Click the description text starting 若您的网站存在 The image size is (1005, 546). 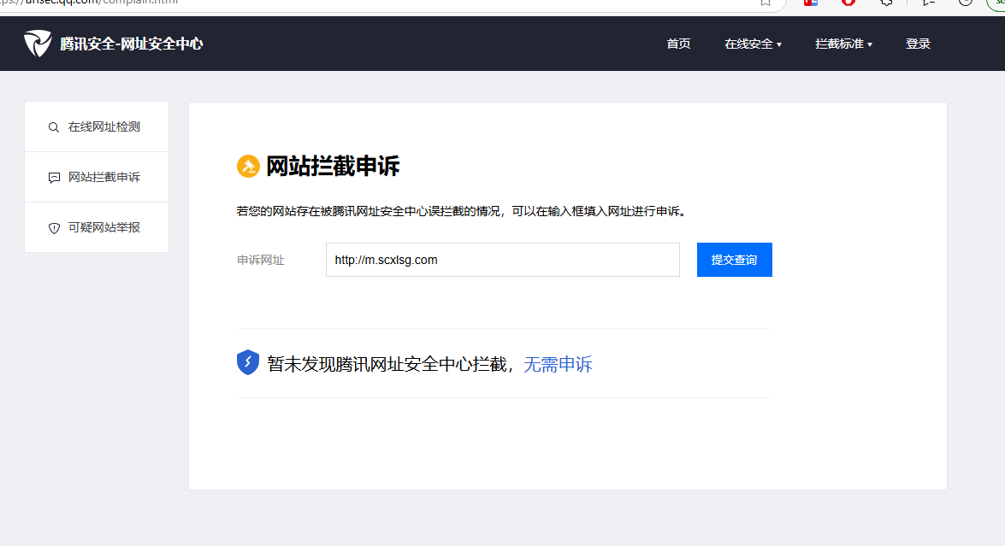pos(462,211)
